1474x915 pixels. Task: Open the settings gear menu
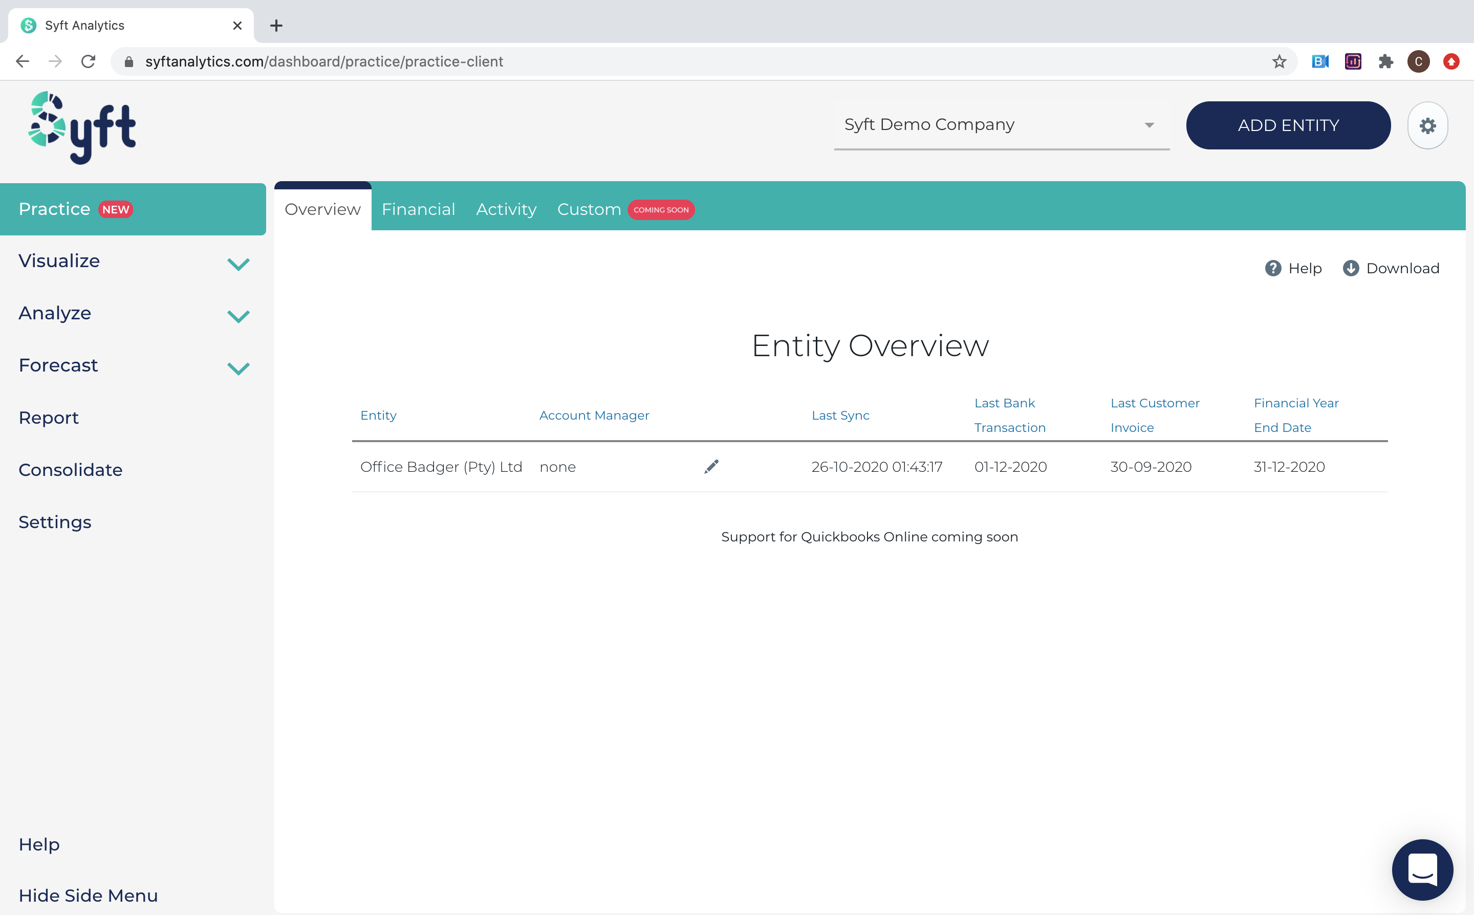pyautogui.click(x=1428, y=125)
